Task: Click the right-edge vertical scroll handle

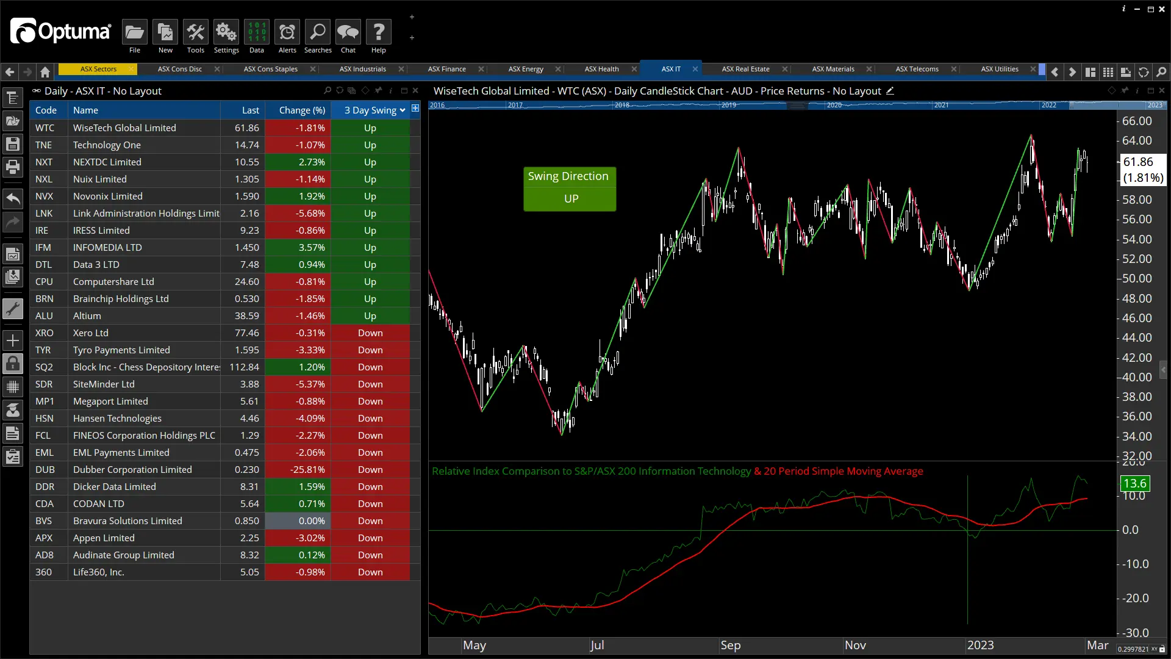Action: (1163, 369)
